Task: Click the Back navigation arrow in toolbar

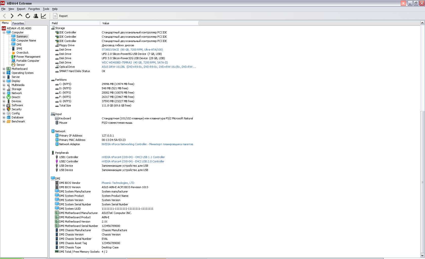Action: (x=4, y=16)
